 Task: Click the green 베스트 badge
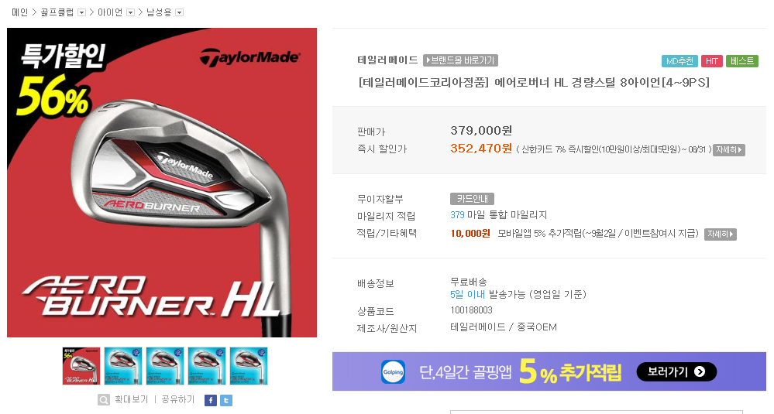(742, 61)
